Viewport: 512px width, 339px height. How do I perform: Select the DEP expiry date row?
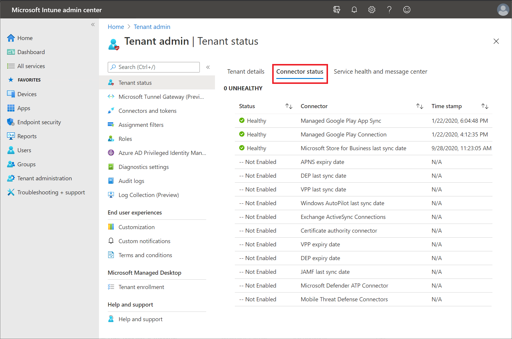[x=364, y=258]
